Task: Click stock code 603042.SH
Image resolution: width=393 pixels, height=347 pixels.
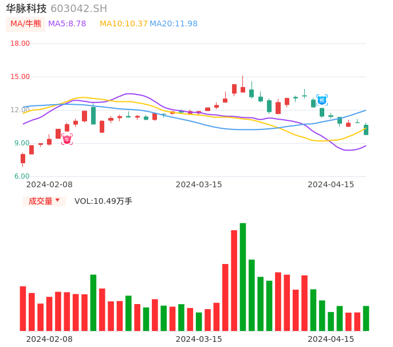Action: 78,9
